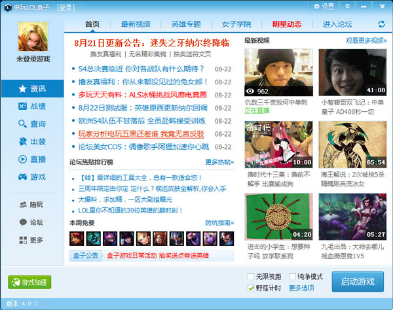Viewport: 393px width, 310px height.
Task: Open the 资讯 news section in sidebar
Action: pyautogui.click(x=32, y=88)
